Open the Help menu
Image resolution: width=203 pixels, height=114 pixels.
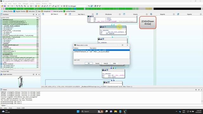click(x=50, y=3)
